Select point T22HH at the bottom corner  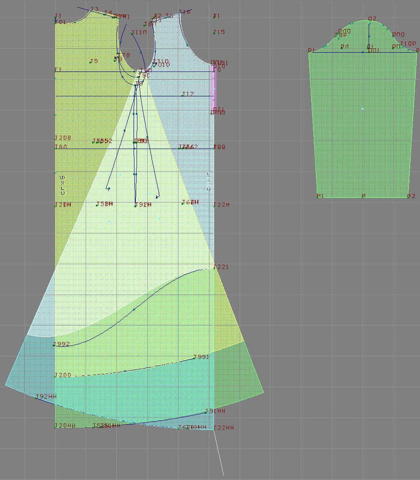pos(214,428)
